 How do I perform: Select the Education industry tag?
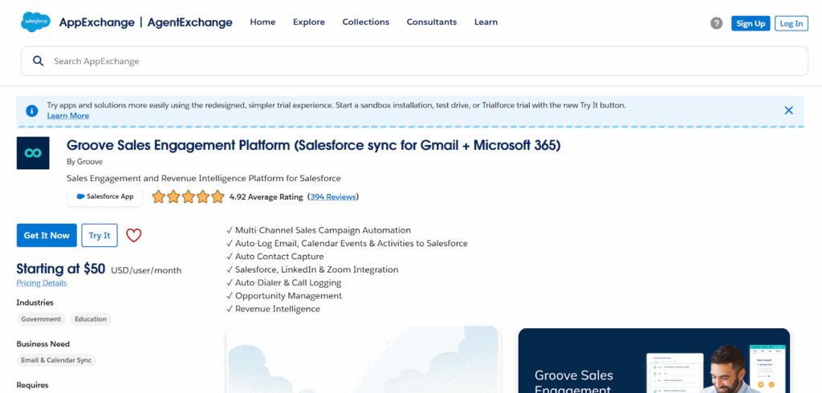(x=91, y=319)
